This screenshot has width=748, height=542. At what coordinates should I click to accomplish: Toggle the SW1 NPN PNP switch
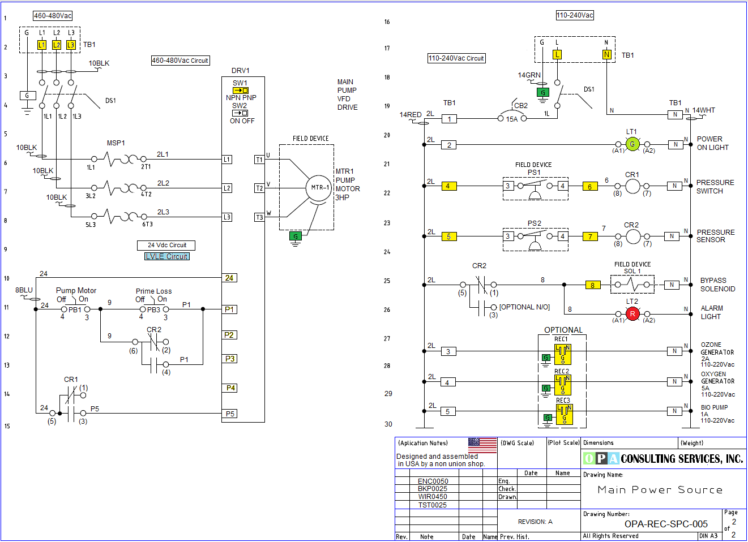240,91
